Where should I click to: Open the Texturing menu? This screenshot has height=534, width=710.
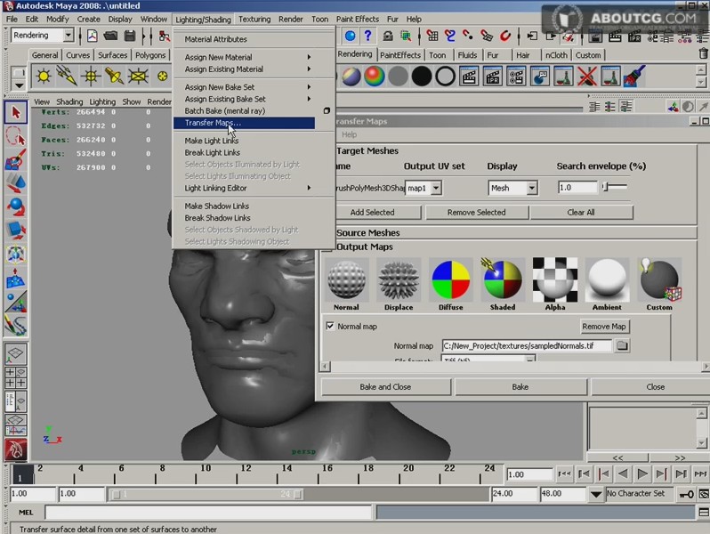(254, 19)
